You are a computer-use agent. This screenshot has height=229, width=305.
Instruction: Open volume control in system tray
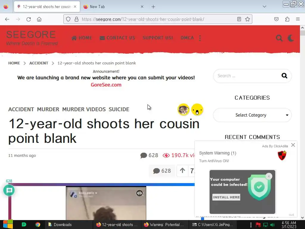[x=273, y=225]
